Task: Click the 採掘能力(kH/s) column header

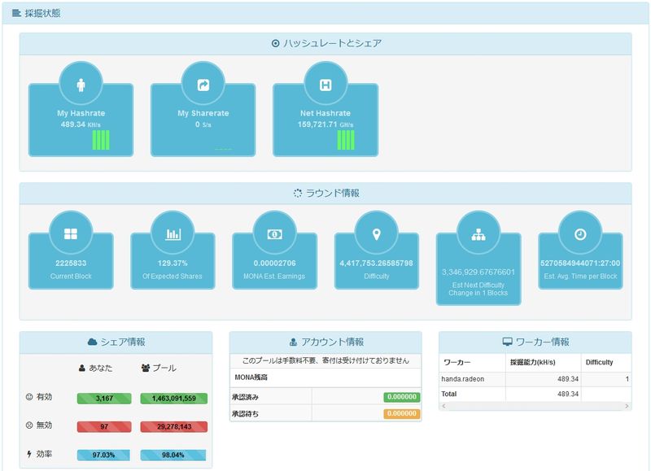Action: tap(535, 362)
